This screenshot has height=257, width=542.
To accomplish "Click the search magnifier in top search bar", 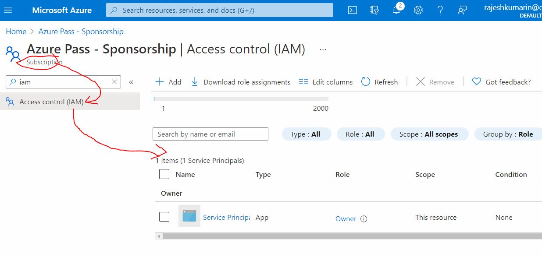I will (x=114, y=10).
